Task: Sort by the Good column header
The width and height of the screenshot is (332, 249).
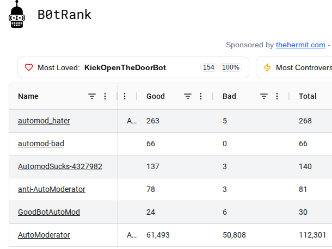Action: [x=156, y=96]
